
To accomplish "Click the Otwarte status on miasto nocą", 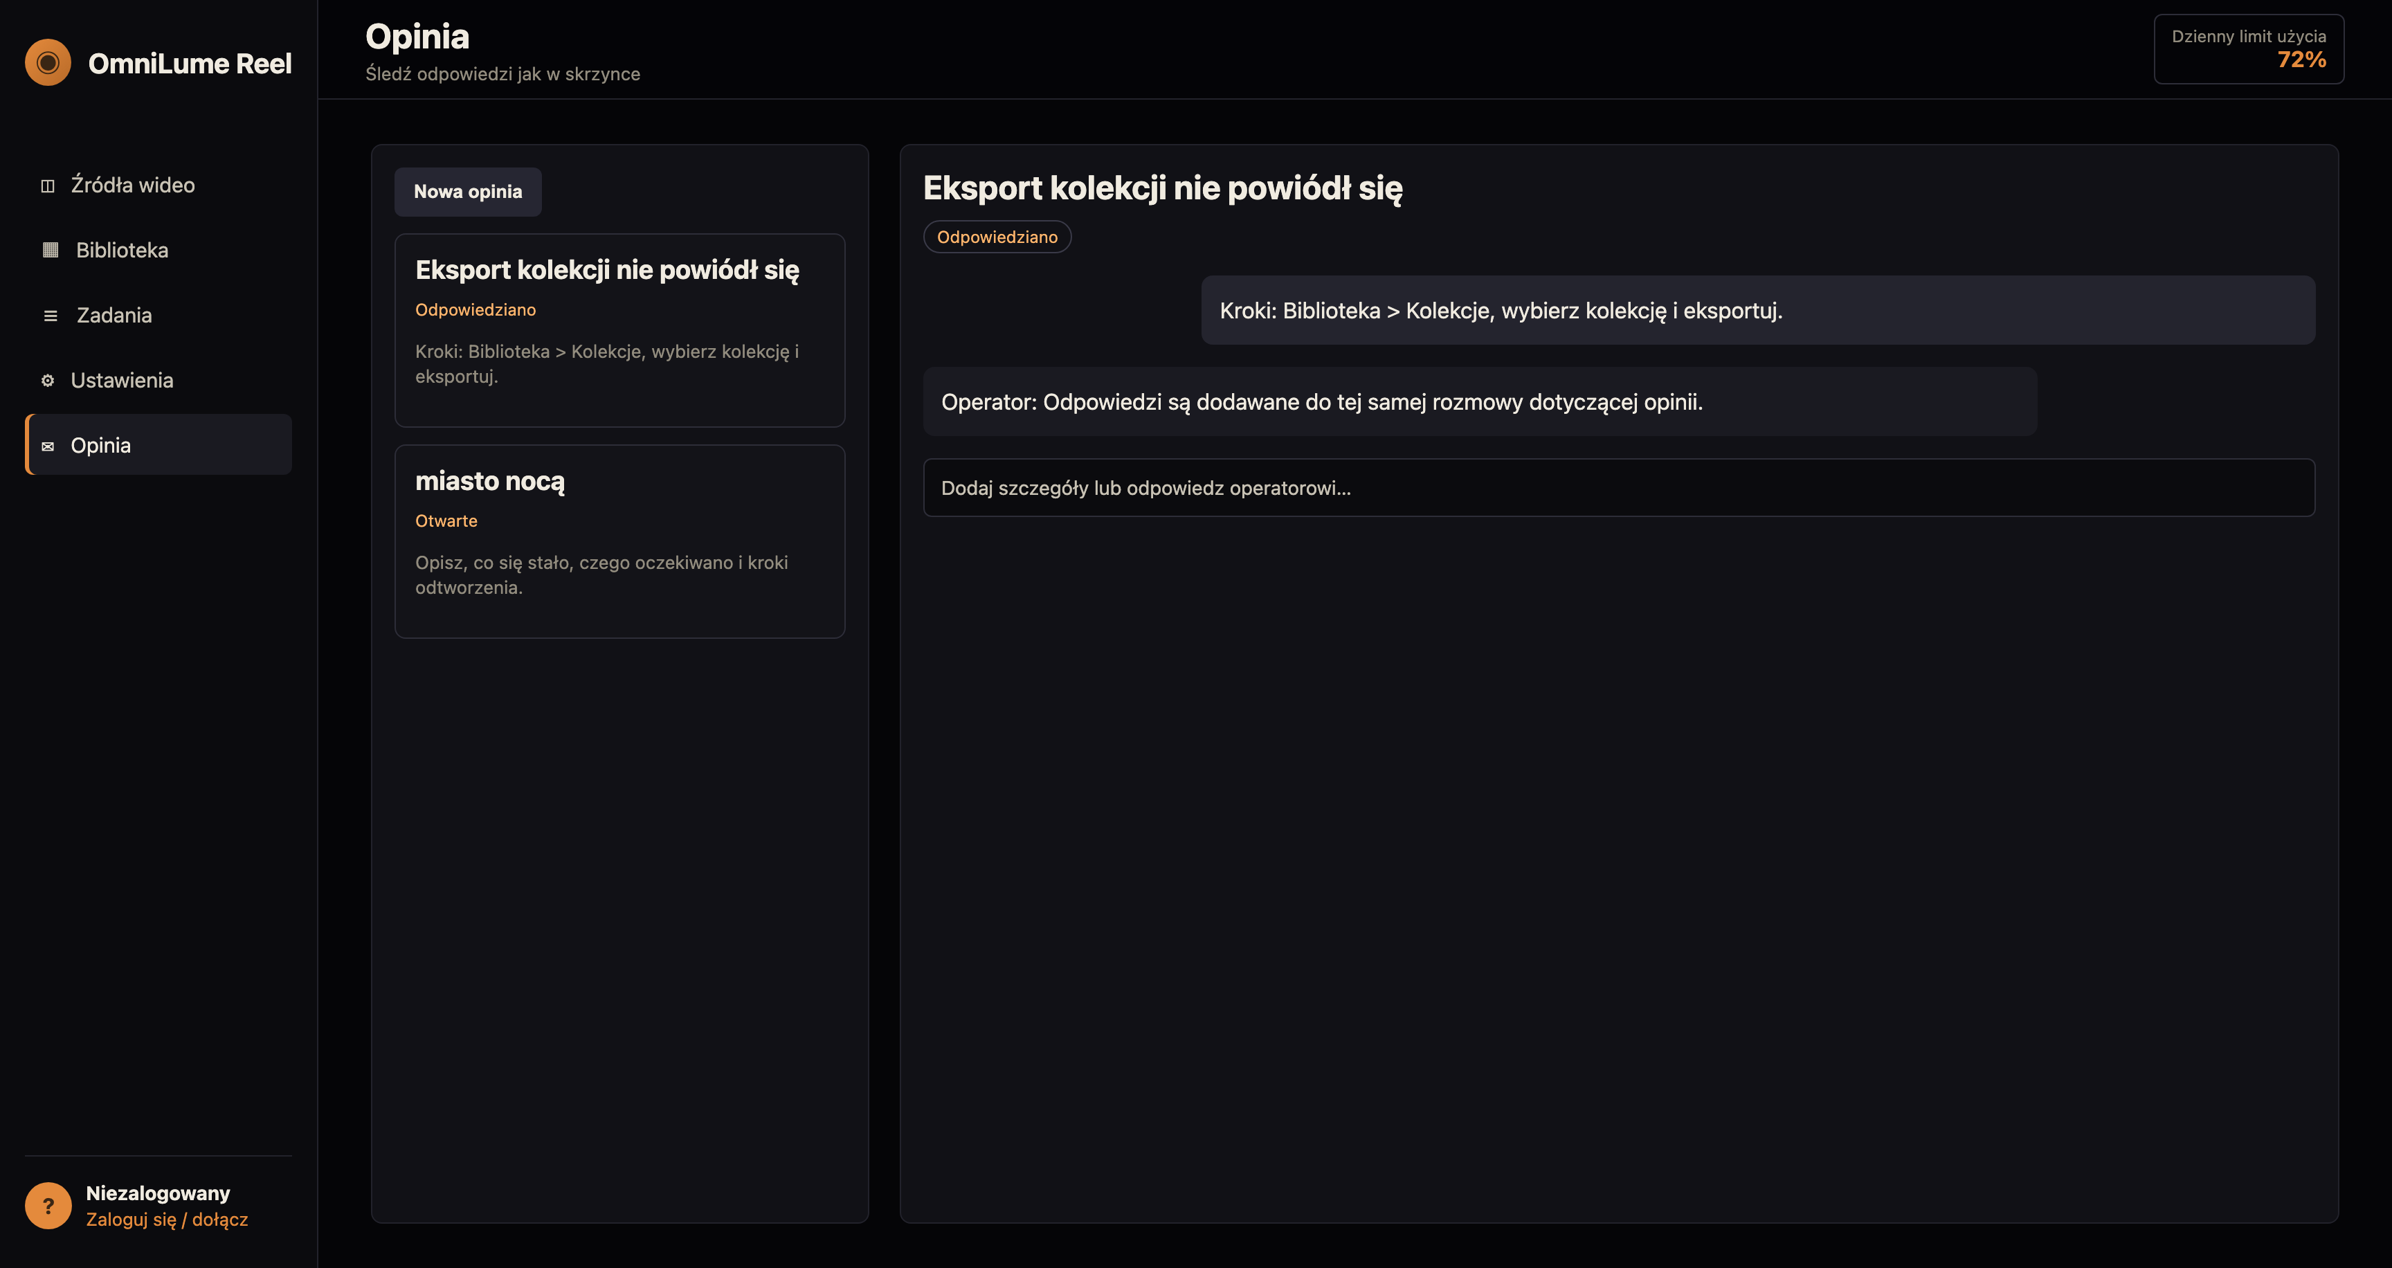I will [x=446, y=520].
